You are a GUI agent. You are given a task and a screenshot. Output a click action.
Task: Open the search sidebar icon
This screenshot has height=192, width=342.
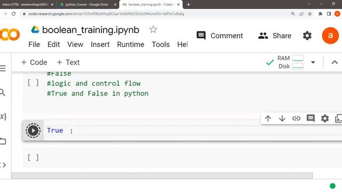(x=2, y=92)
